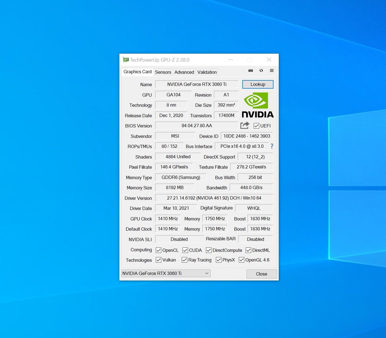Viewport: 386px width, 338px height.
Task: Click the Computing label
Action: [141, 250]
